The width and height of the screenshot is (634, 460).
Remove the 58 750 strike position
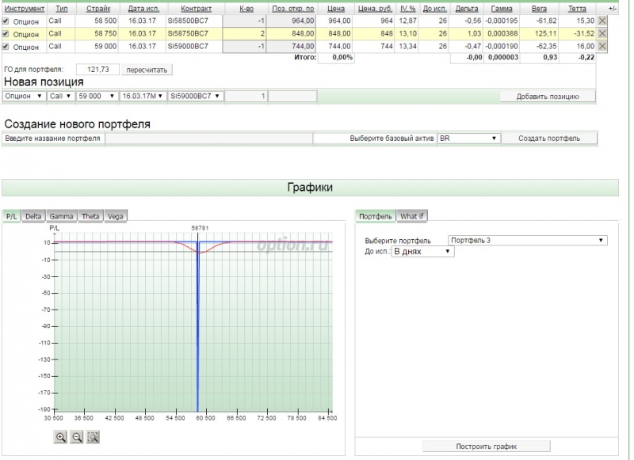point(602,33)
